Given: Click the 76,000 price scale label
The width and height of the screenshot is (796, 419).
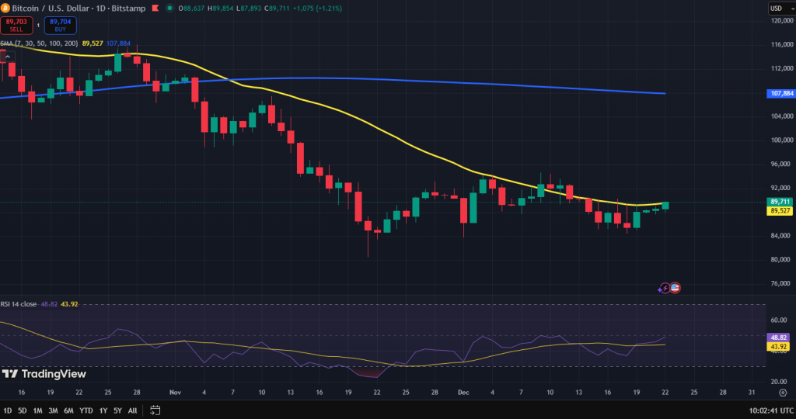Looking at the screenshot, I should coord(782,284).
